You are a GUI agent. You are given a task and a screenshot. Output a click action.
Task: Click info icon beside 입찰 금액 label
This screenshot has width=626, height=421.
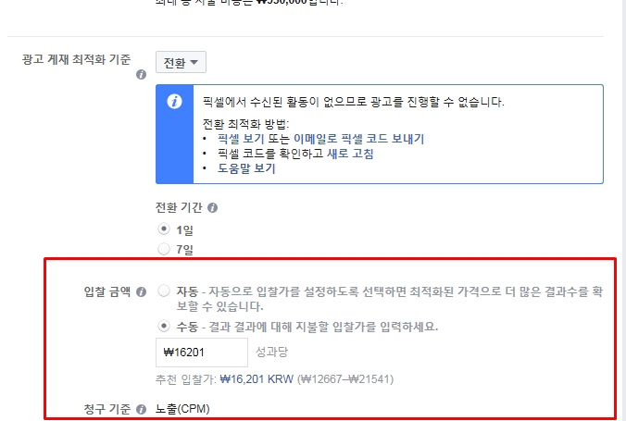point(141,291)
